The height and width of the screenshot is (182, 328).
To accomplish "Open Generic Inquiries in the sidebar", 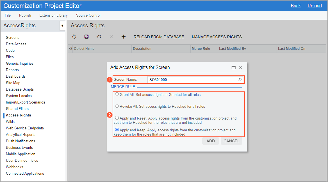I will coord(20,63).
